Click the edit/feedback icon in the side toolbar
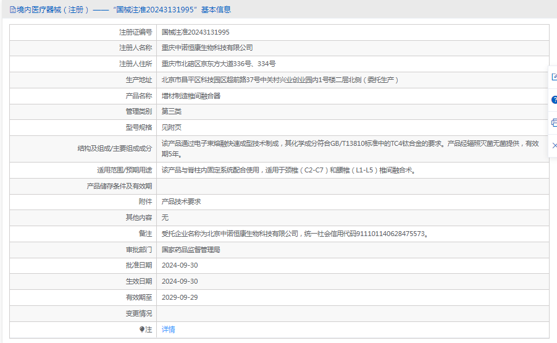The width and height of the screenshot is (557, 343). (x=554, y=77)
